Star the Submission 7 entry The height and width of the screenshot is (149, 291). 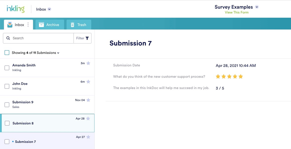88,137
